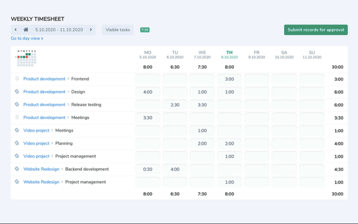Click pin icon beside Video project Meetings
This screenshot has height=224, width=358.
point(17,130)
